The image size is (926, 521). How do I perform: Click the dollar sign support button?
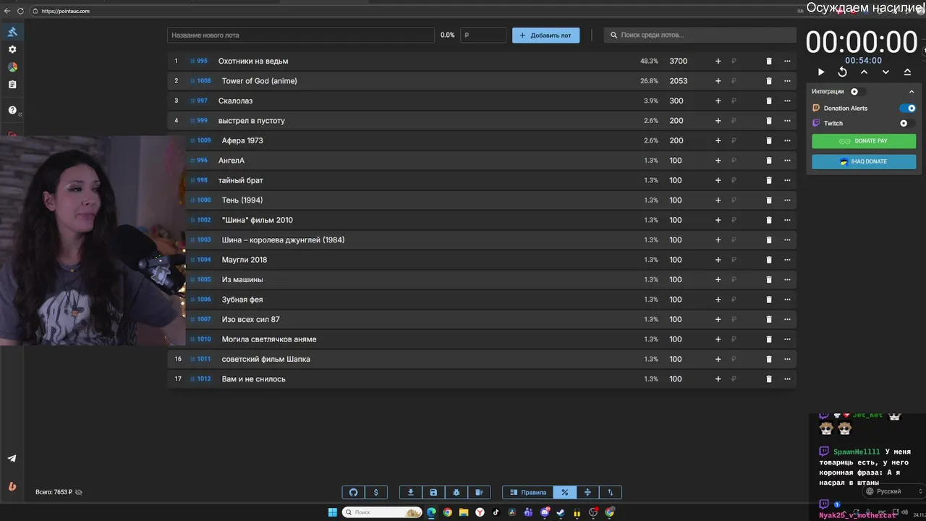[376, 492]
